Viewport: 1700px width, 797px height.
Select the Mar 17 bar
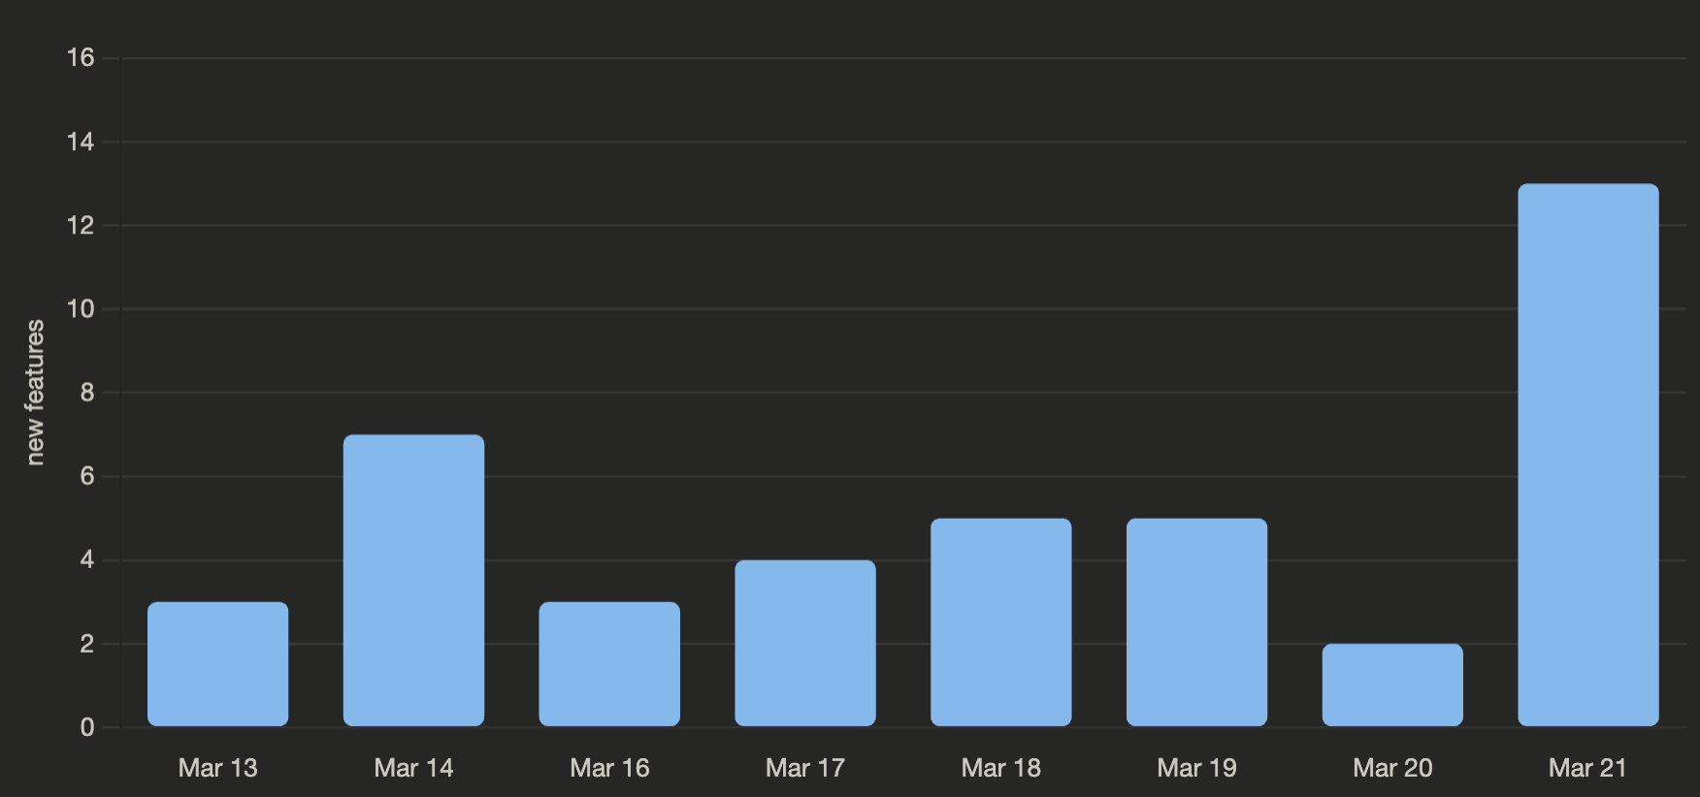(x=805, y=643)
